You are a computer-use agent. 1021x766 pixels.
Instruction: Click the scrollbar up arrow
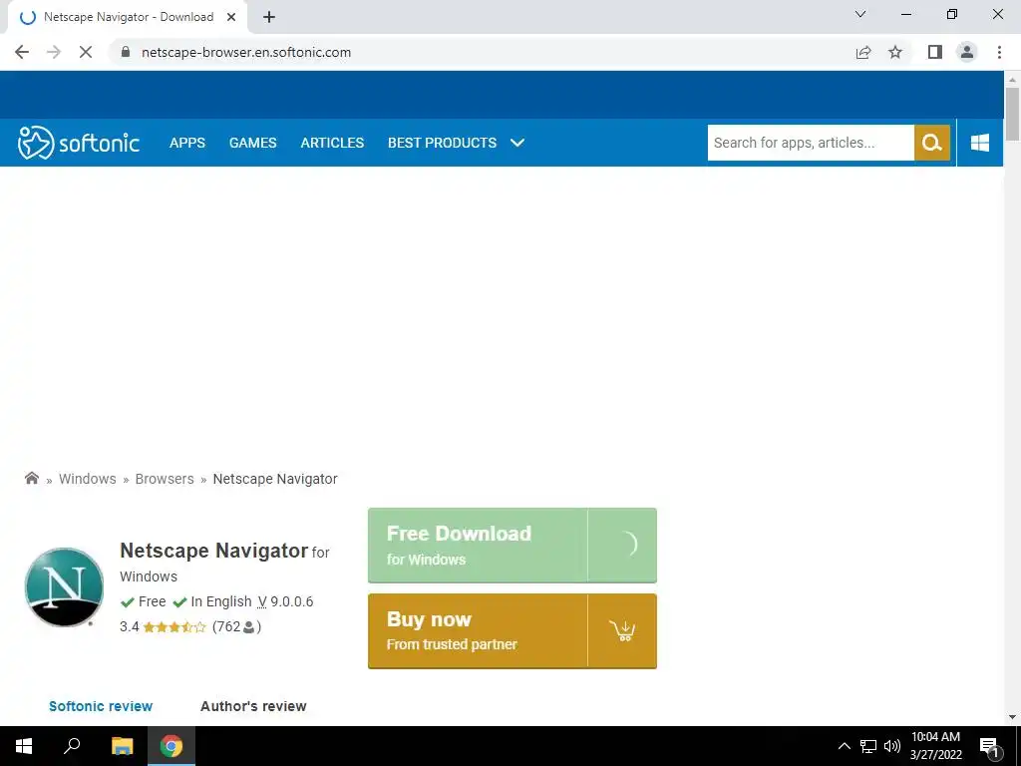click(x=1012, y=80)
